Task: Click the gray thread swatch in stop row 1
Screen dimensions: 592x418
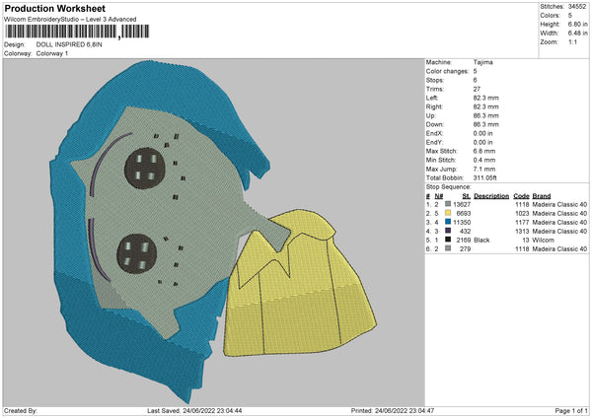Action: (448, 204)
